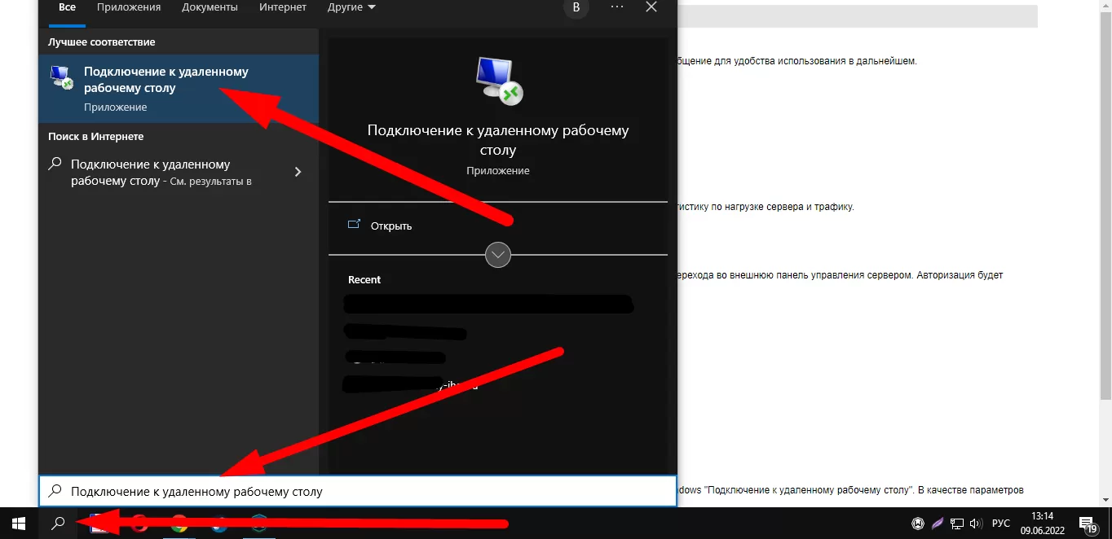Viewport: 1112px width, 539px height.
Task: Expand more actions with the down-chevron circle
Action: (x=498, y=255)
